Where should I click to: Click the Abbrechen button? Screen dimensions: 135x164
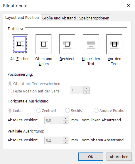click(x=119, y=157)
